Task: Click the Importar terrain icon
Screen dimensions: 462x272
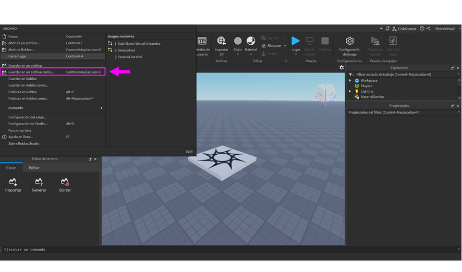Action: (13, 182)
